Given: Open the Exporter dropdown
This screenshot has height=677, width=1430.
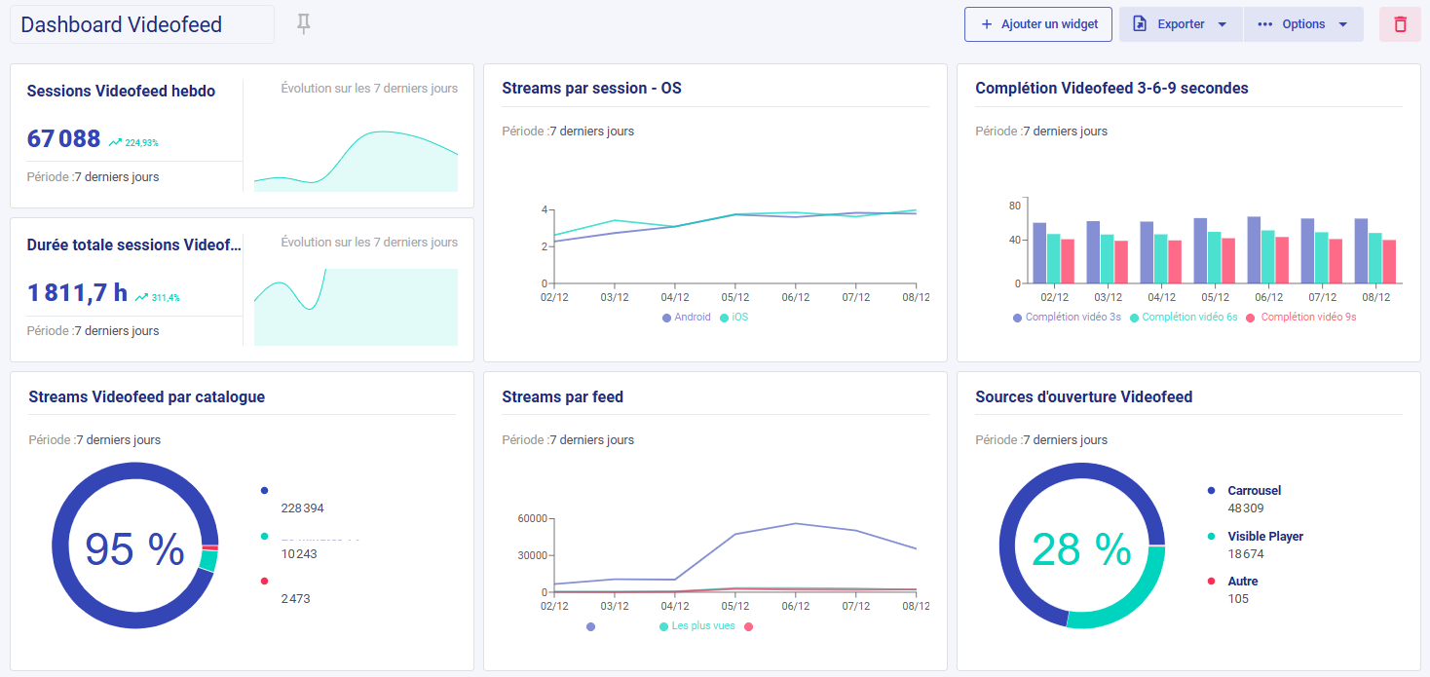Looking at the screenshot, I should tap(1181, 24).
